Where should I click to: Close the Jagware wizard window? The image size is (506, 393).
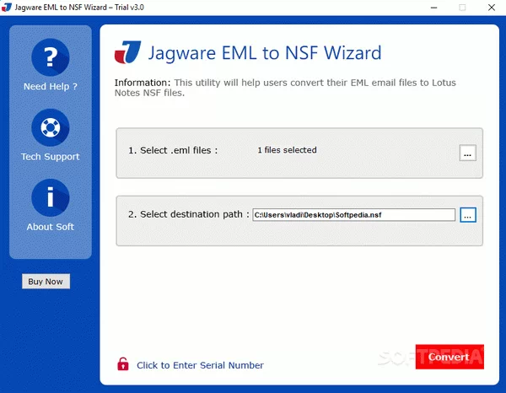pyautogui.click(x=492, y=8)
